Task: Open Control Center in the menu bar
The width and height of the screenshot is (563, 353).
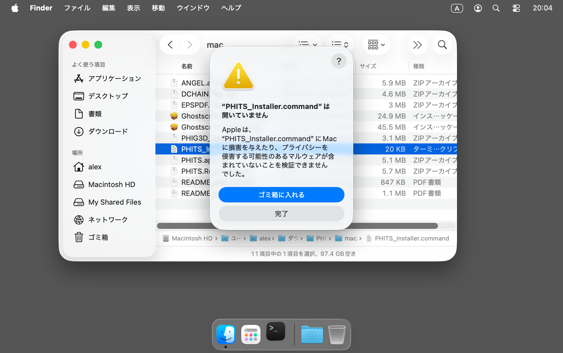Action: (x=516, y=8)
